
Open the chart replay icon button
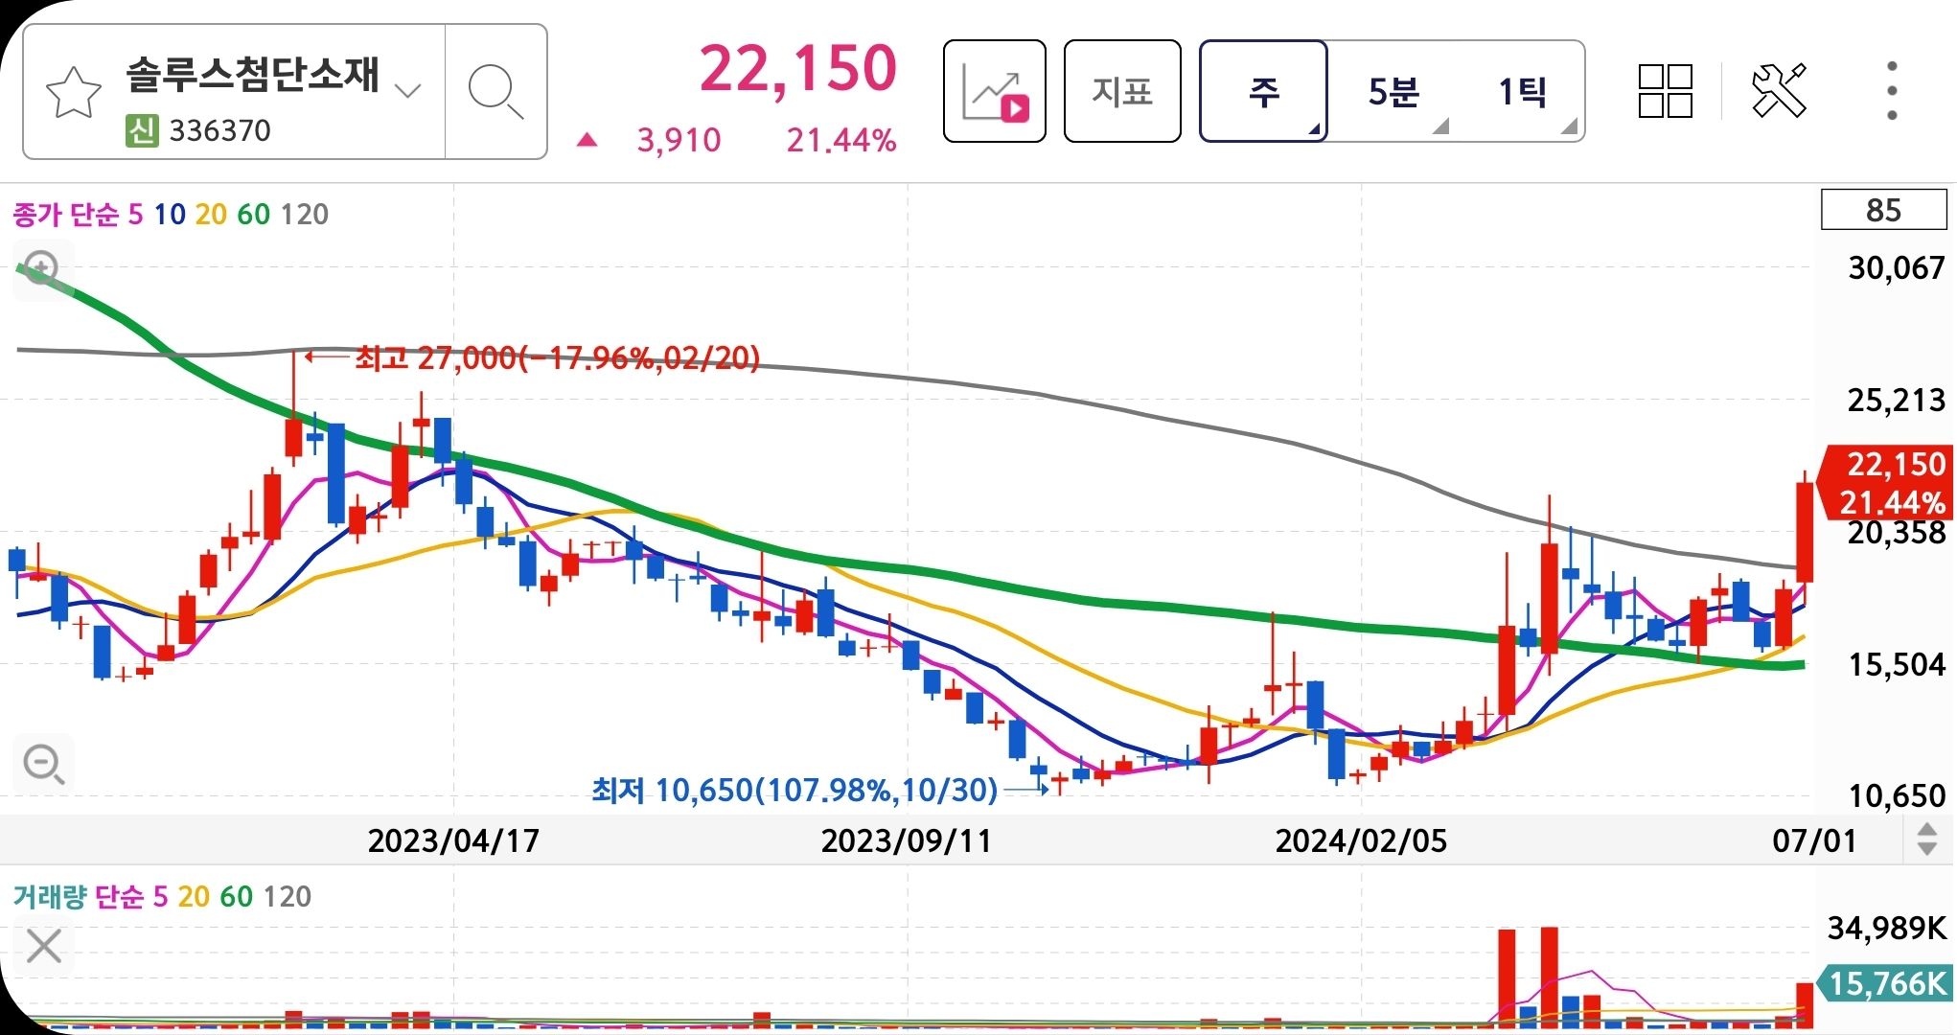pyautogui.click(x=994, y=92)
